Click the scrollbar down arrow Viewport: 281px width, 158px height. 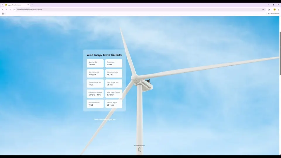click(x=280, y=154)
